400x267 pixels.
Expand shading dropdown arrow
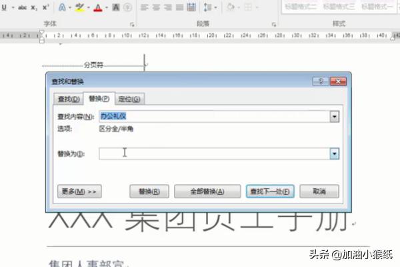click(239, 7)
